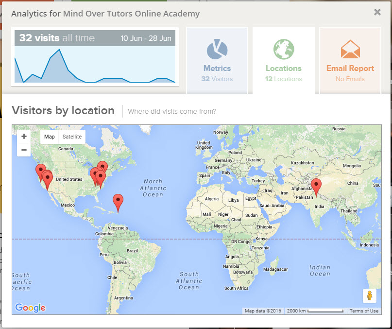Click the Map data ©2016 text

[263, 311]
